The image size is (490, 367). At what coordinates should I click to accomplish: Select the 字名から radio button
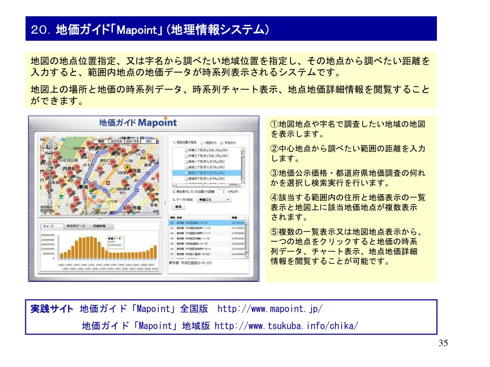point(221,143)
